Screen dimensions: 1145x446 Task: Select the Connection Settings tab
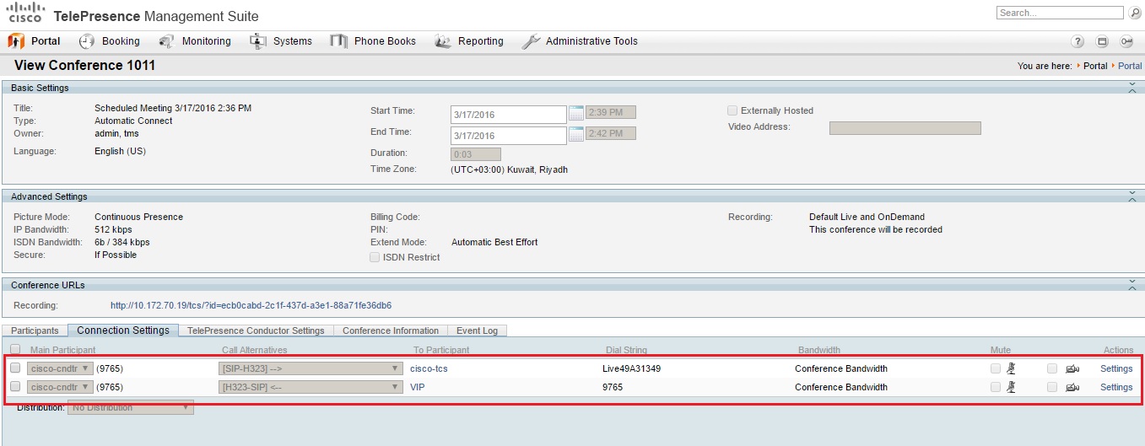pos(123,330)
